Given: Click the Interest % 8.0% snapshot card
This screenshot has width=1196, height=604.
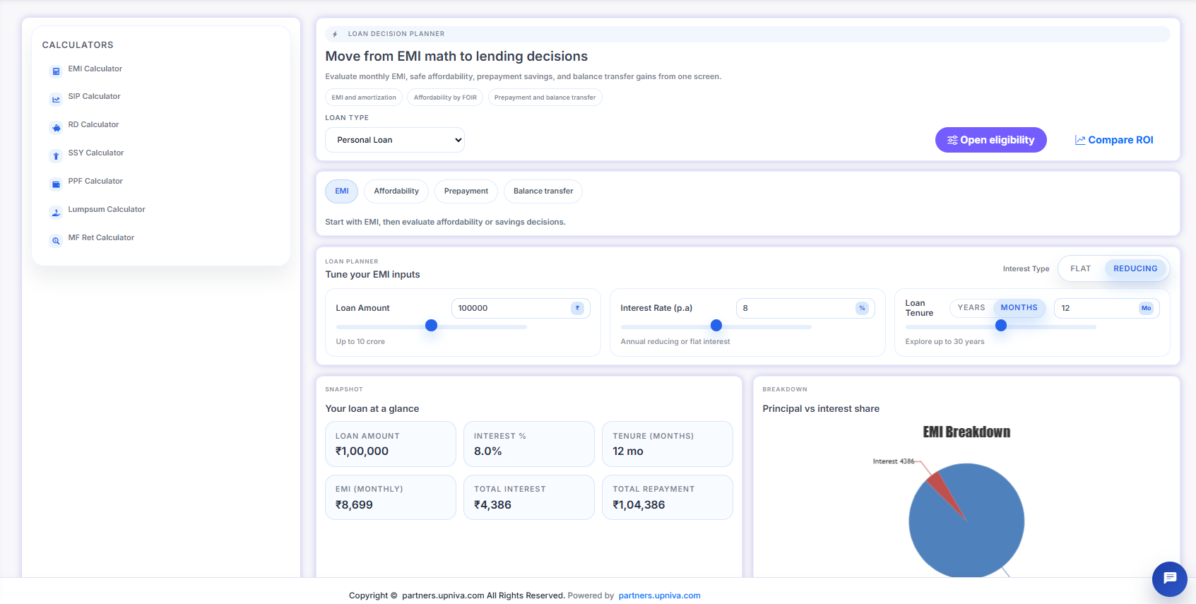Looking at the screenshot, I should [x=529, y=444].
